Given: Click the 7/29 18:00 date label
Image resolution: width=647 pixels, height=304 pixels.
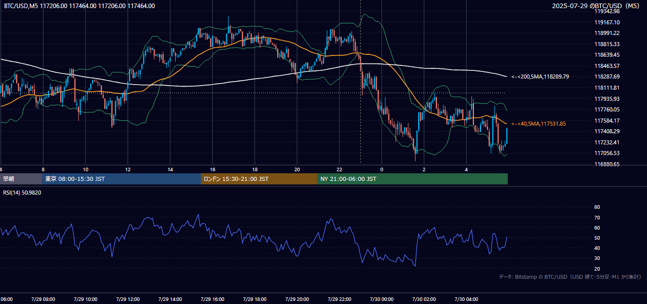Looking at the screenshot, I should coord(255,299).
